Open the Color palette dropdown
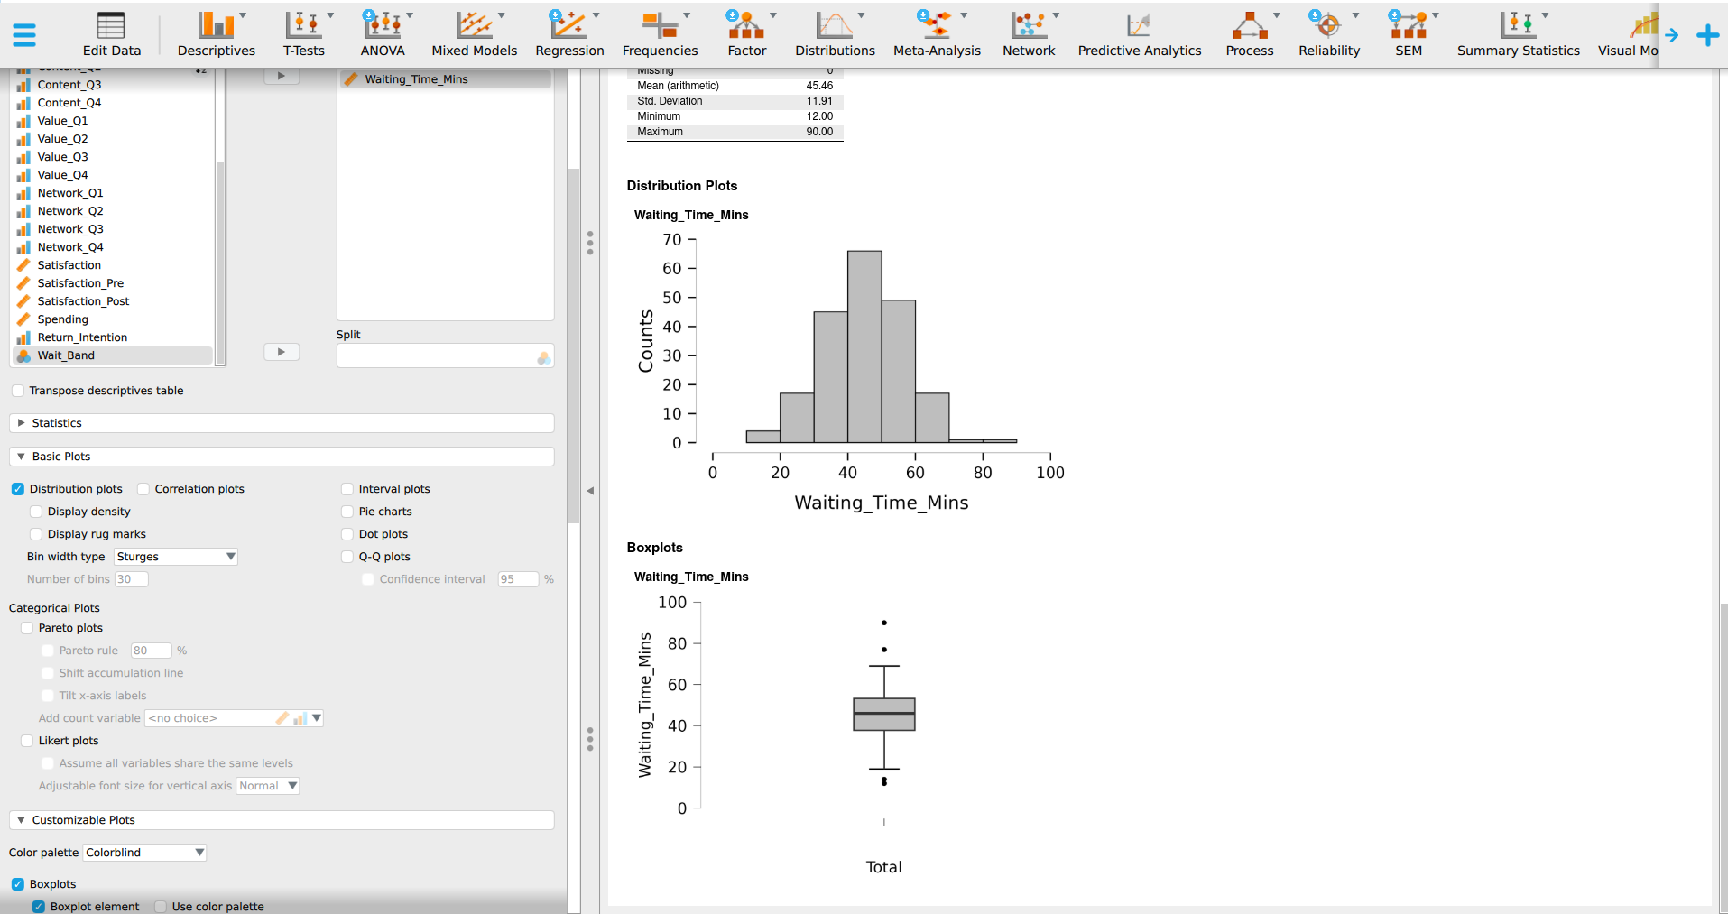This screenshot has height=914, width=1728. [x=144, y=853]
